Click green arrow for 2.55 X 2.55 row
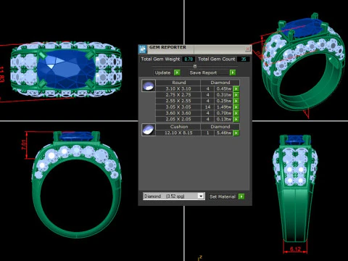348x261 pixels. [x=236, y=101]
